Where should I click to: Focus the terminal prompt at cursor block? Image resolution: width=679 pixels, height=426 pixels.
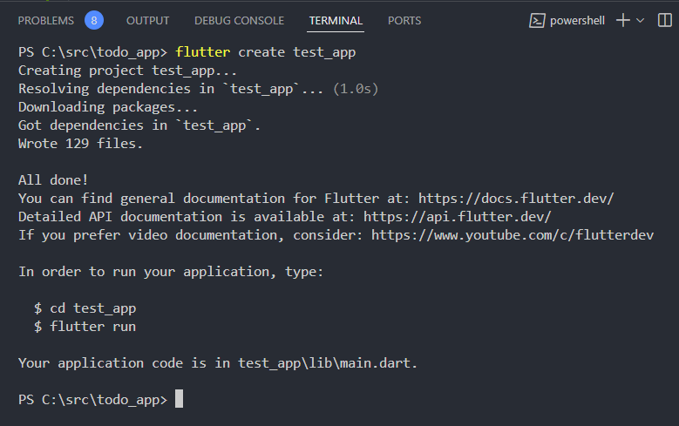179,399
